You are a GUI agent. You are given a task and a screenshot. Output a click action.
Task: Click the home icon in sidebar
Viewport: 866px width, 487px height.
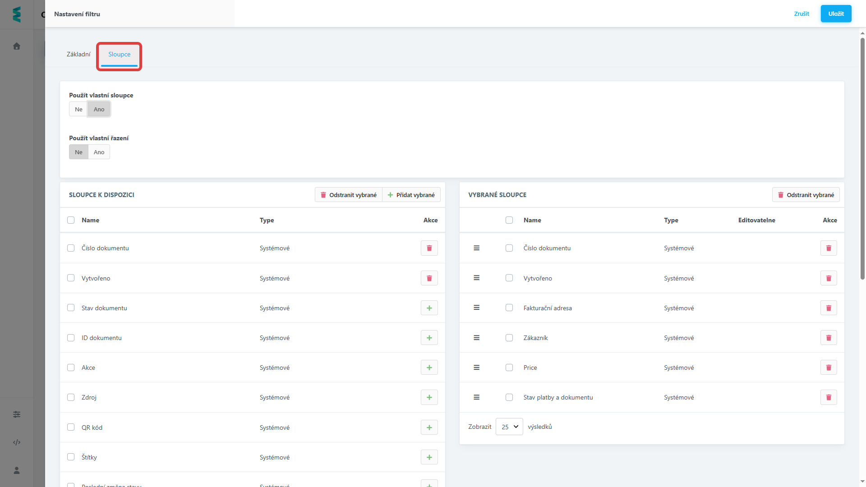coord(17,46)
